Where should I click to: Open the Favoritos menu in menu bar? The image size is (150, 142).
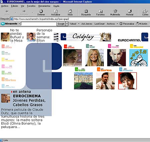pos(31,6)
